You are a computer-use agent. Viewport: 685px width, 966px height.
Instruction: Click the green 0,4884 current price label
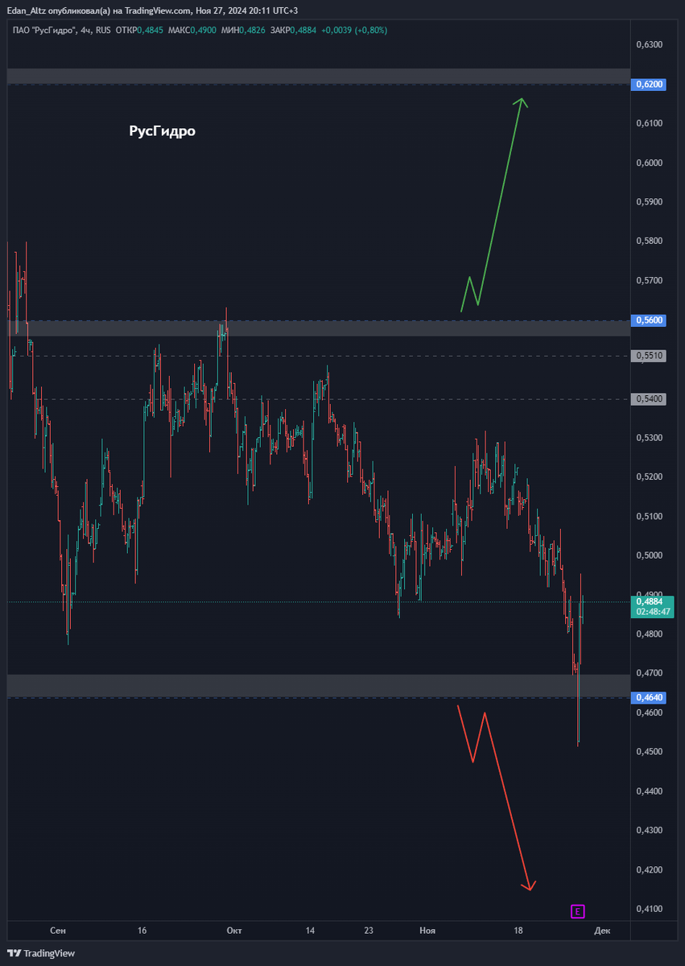click(650, 601)
